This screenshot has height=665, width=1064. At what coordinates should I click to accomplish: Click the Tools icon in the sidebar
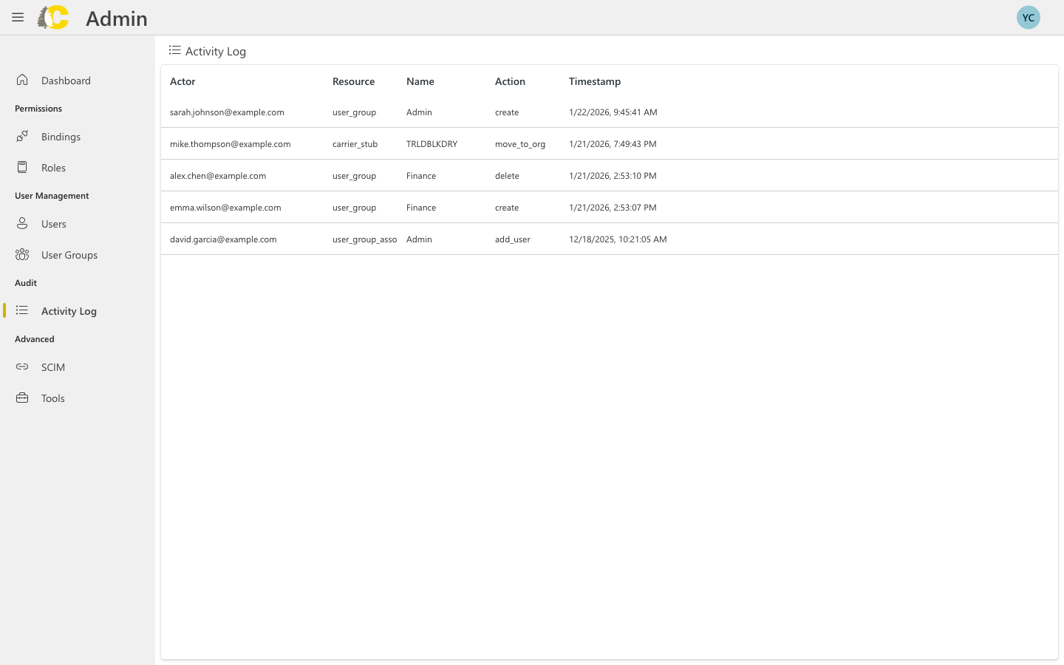click(22, 398)
